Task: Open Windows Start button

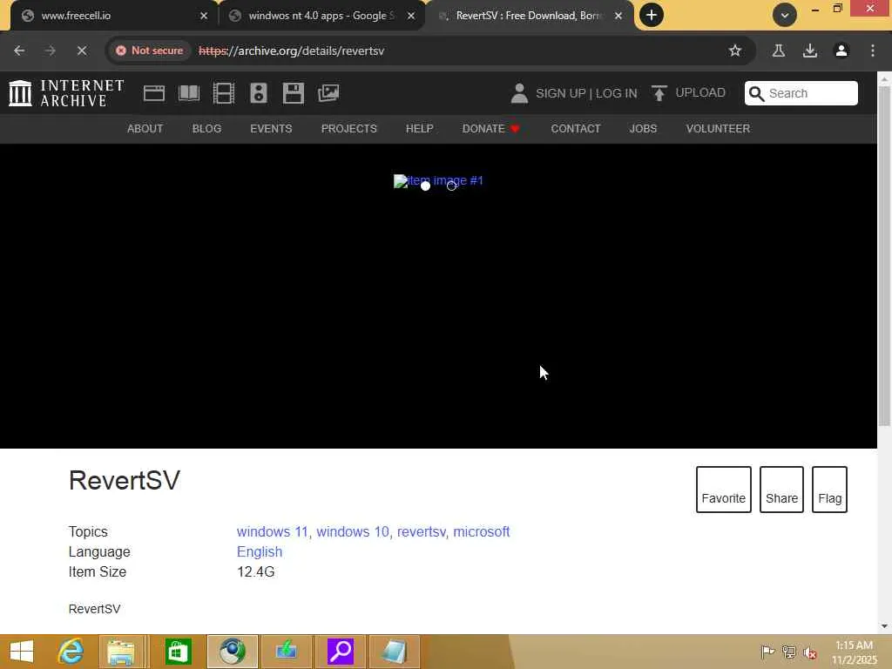Action: [x=22, y=652]
